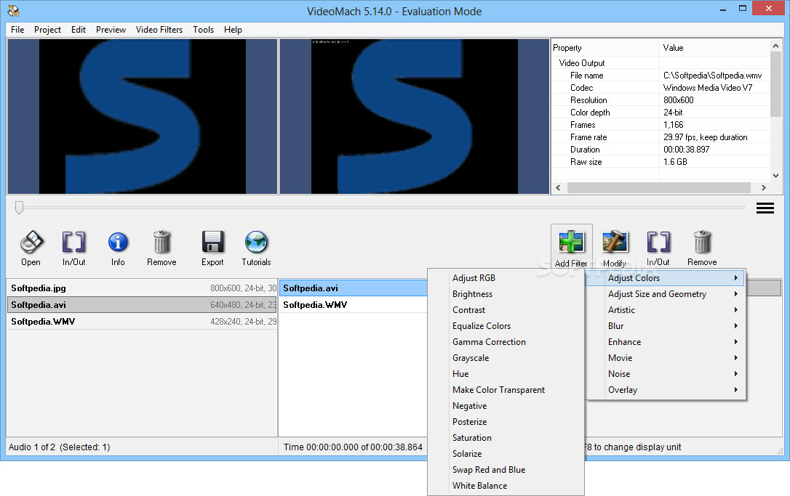Expand Adjust Size and Geometry submenu

point(666,294)
